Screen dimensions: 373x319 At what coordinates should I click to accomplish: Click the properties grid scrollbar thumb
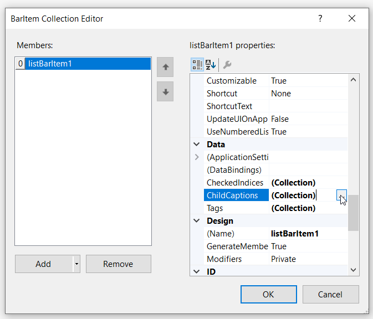pyautogui.click(x=353, y=213)
